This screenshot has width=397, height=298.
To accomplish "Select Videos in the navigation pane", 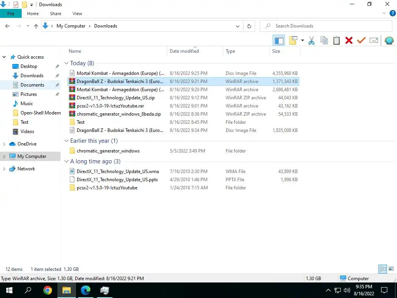I will click(27, 132).
